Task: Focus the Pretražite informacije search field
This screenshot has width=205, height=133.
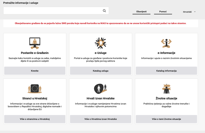Action: click(x=52, y=11)
